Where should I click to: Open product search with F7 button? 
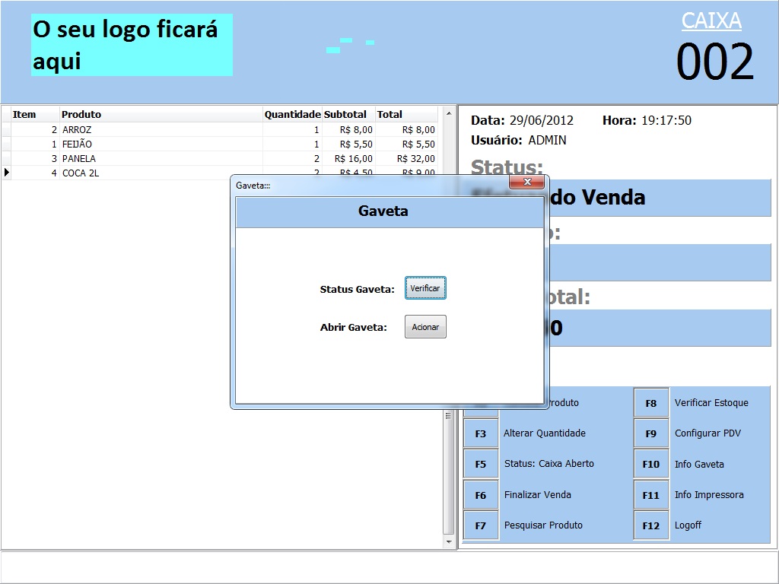481,525
